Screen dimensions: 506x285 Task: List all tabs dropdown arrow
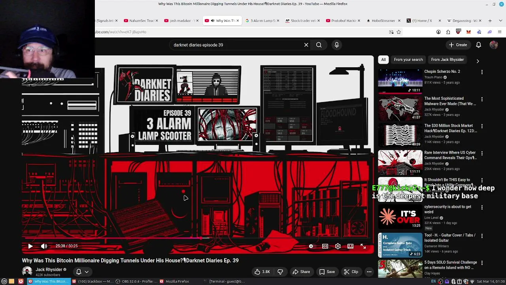pos(500,21)
